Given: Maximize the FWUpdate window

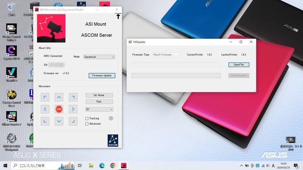Looking at the screenshot, I should (x=241, y=42).
